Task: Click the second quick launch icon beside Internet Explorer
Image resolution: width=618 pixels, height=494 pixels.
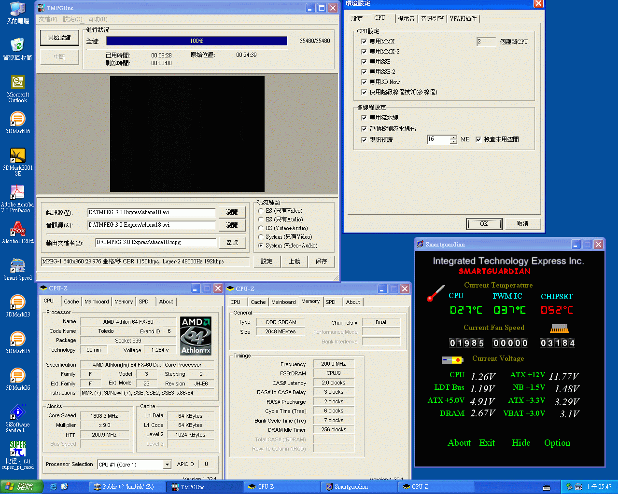Action: 64,487
